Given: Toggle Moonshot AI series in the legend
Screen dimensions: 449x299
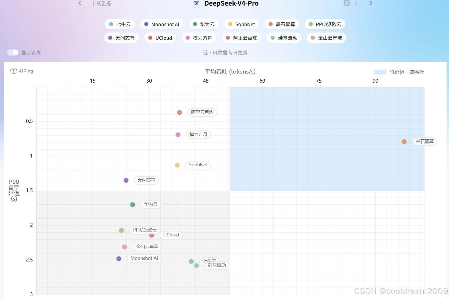Looking at the screenshot, I should pos(162,24).
